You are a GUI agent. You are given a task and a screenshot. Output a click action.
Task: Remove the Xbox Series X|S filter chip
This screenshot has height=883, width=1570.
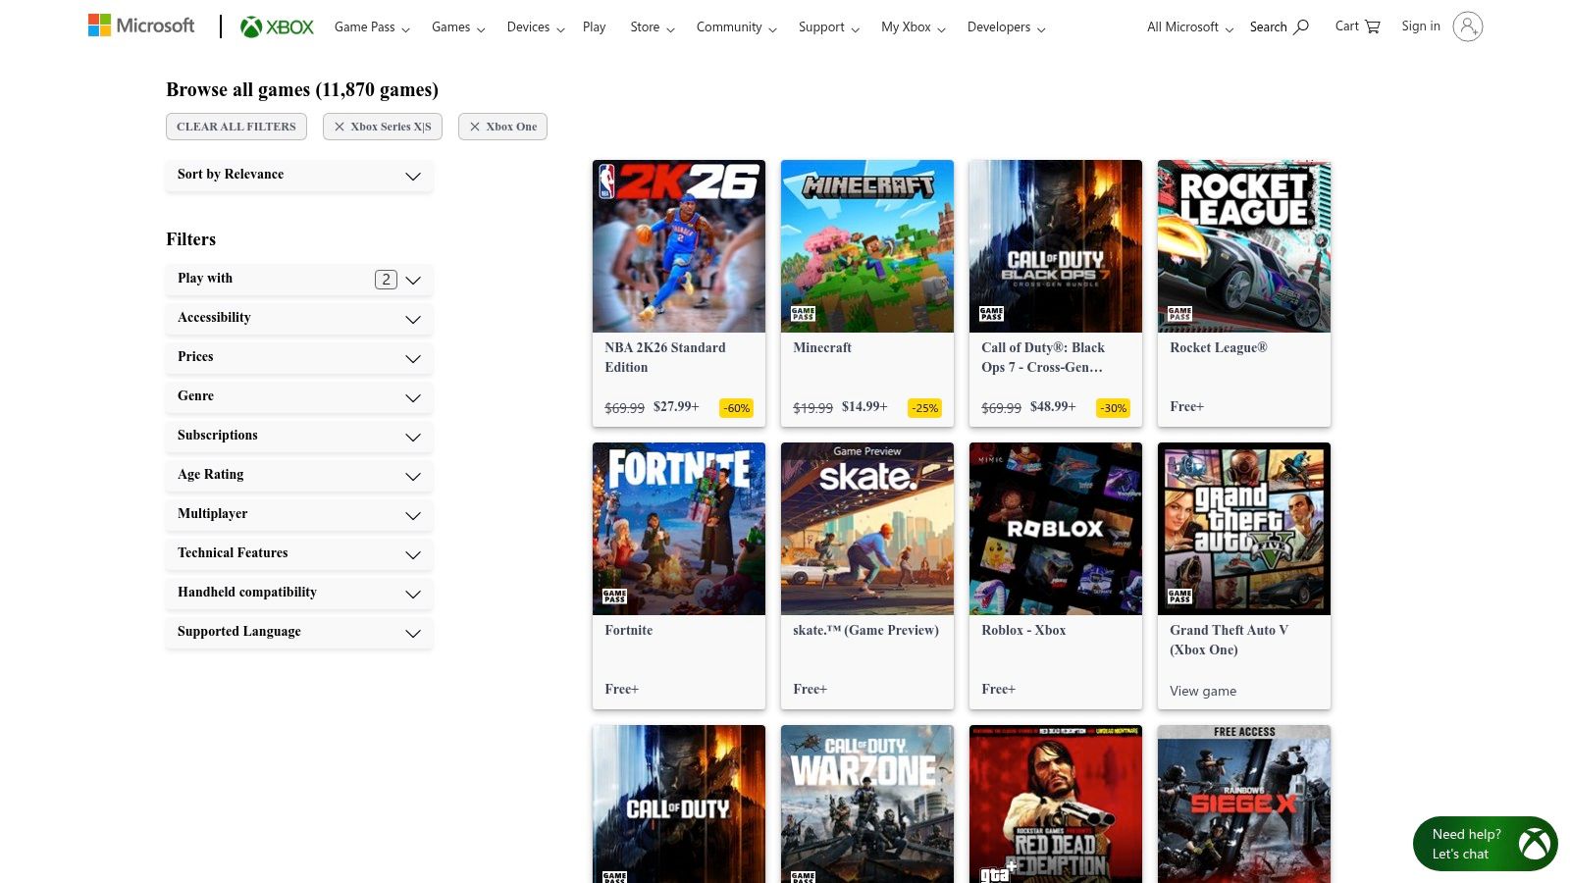pos(383,127)
